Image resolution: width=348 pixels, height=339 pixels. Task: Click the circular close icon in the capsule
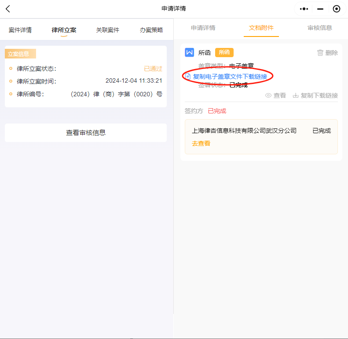click(x=337, y=9)
